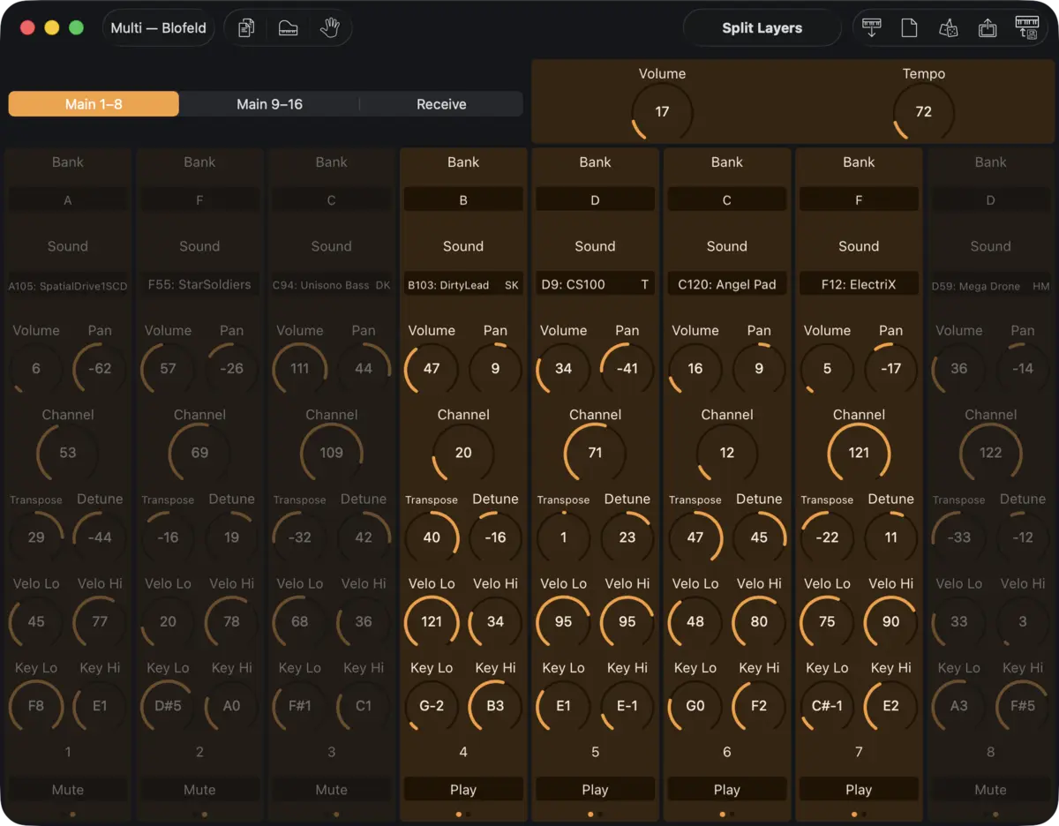Unmute part 1 via its Mute button

(x=68, y=790)
